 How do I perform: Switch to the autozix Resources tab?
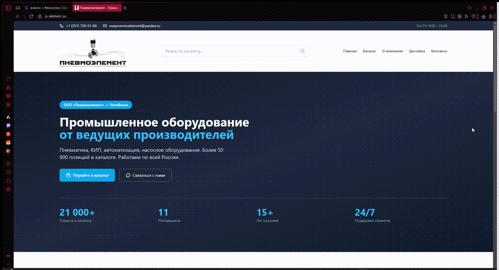tap(47, 8)
